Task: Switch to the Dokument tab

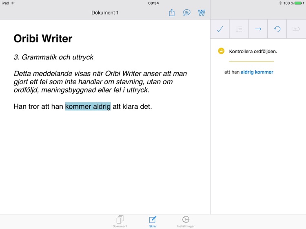Action: [120, 222]
